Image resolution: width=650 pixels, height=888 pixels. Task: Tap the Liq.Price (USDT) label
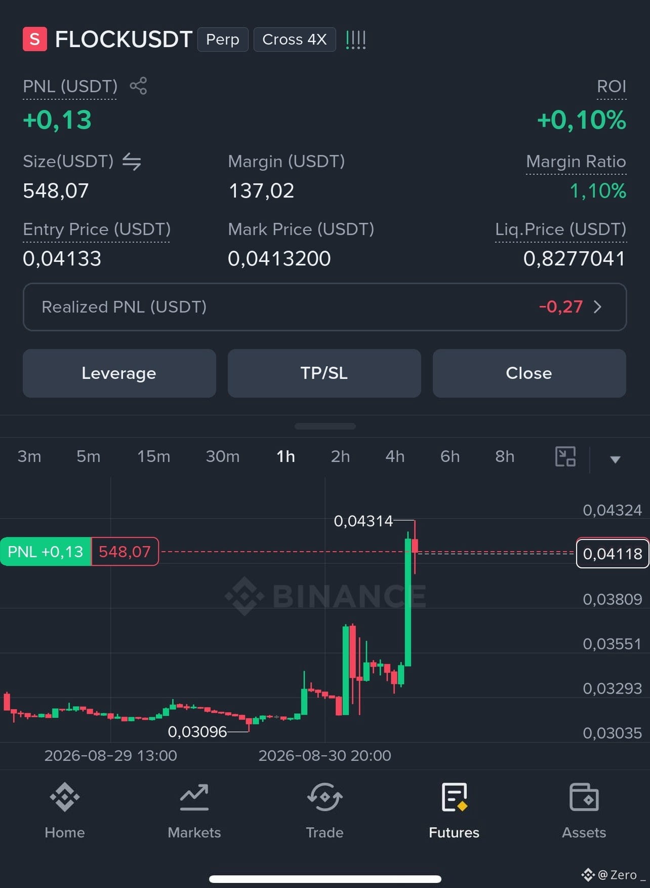click(x=561, y=229)
